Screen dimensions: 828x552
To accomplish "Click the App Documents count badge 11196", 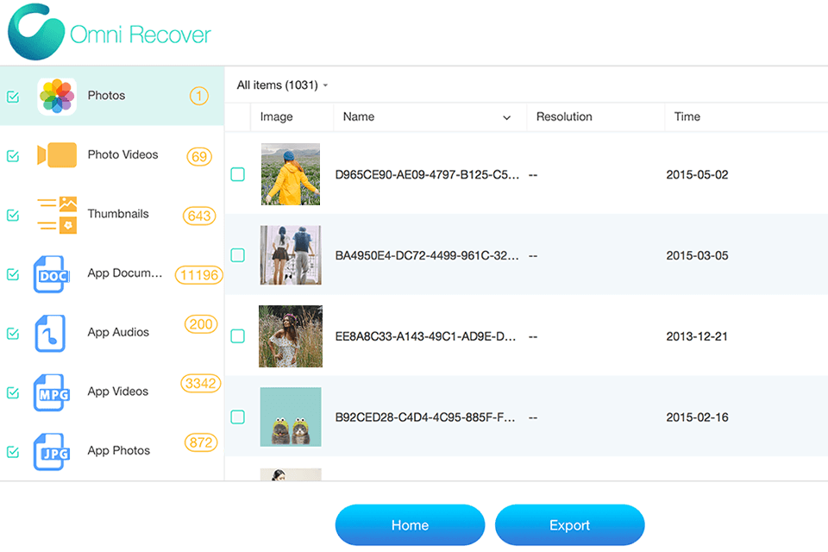I will (x=199, y=274).
